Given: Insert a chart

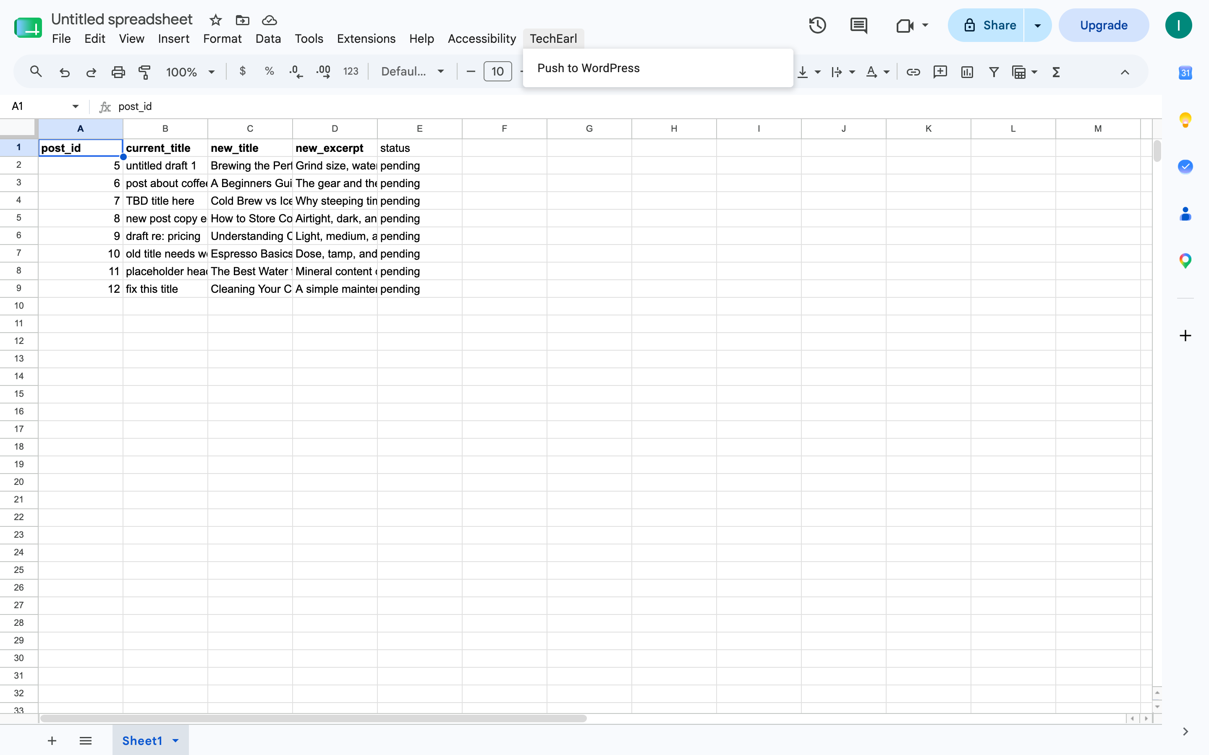Looking at the screenshot, I should 967,72.
